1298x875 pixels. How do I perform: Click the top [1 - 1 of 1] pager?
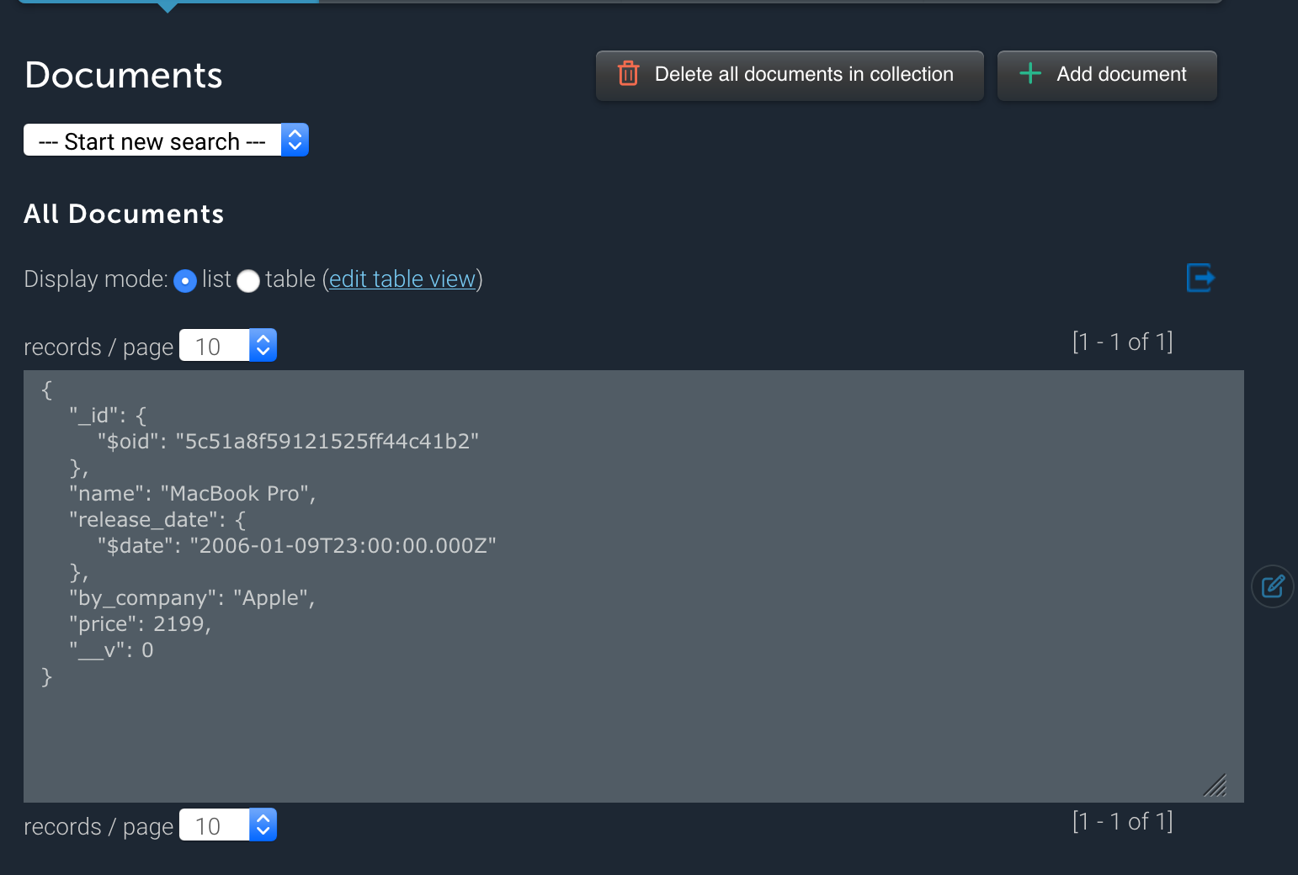[1122, 342]
